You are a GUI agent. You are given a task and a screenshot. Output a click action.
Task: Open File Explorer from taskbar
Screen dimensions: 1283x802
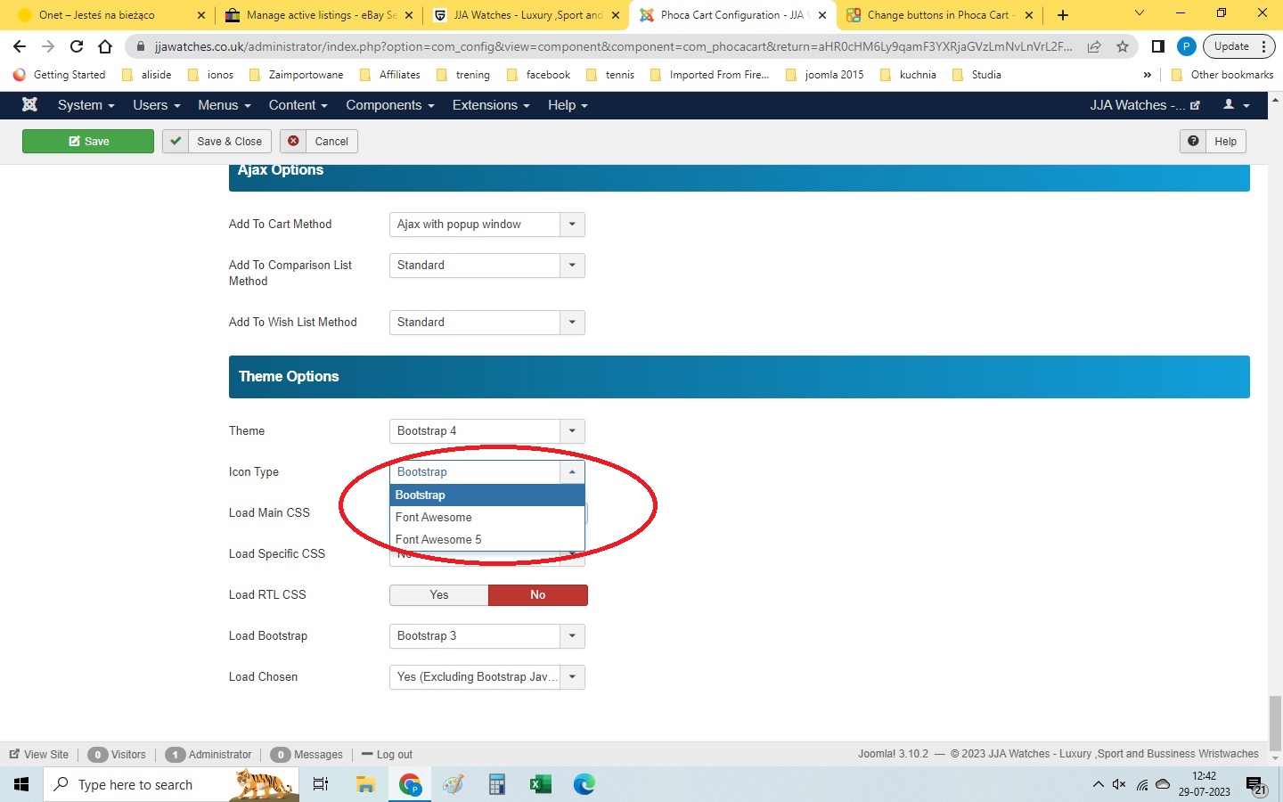(x=365, y=784)
